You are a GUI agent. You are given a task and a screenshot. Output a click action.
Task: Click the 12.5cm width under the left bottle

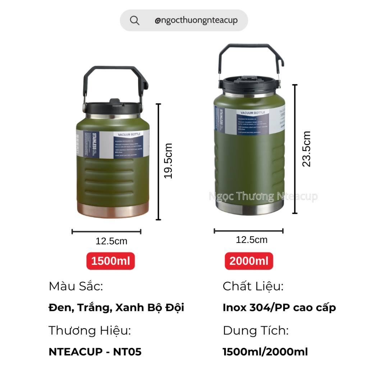[111, 241]
